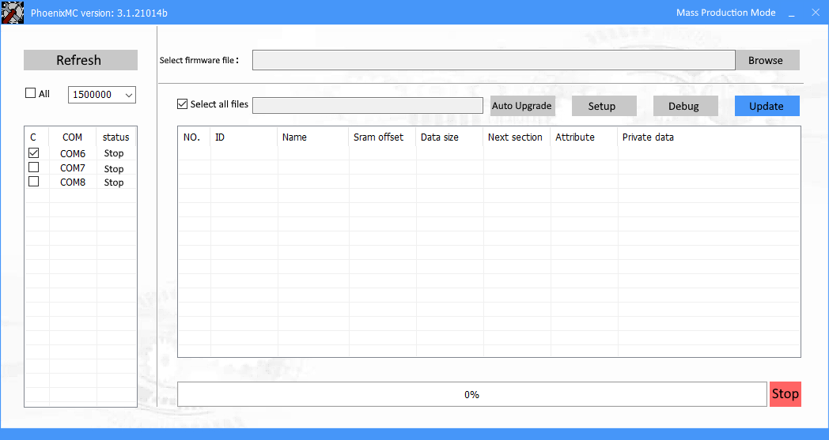The height and width of the screenshot is (440, 829).
Task: Click the Stop status of COM6
Action: coord(114,154)
